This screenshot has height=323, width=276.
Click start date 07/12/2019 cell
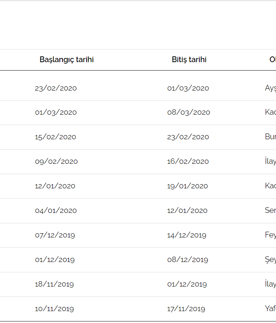click(55, 235)
